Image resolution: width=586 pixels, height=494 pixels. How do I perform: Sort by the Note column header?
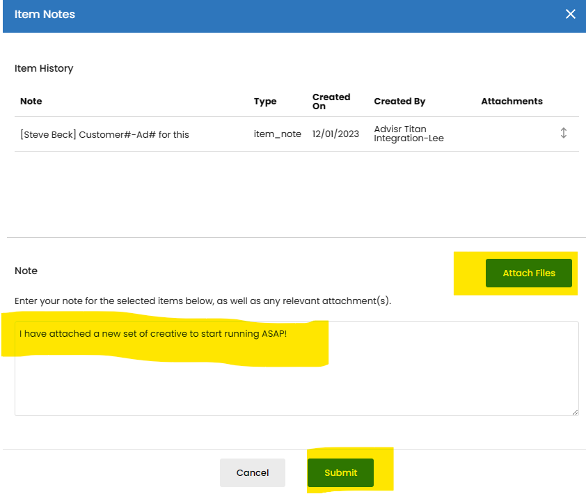click(x=31, y=102)
